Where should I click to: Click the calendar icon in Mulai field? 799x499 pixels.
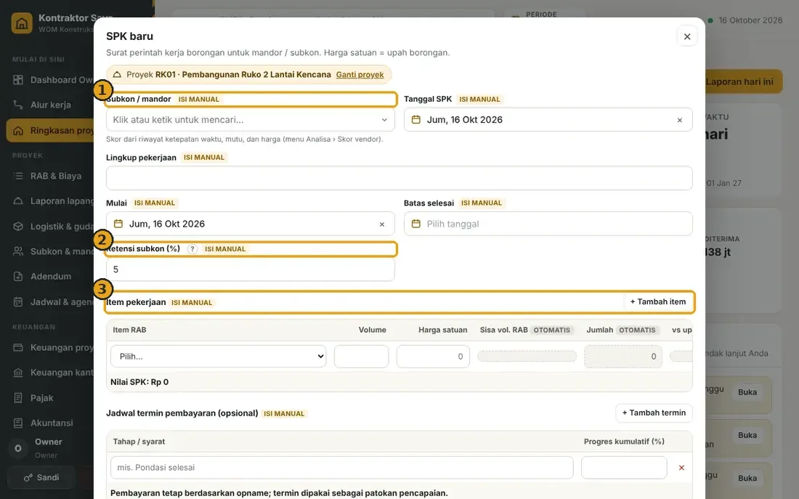[x=118, y=224]
